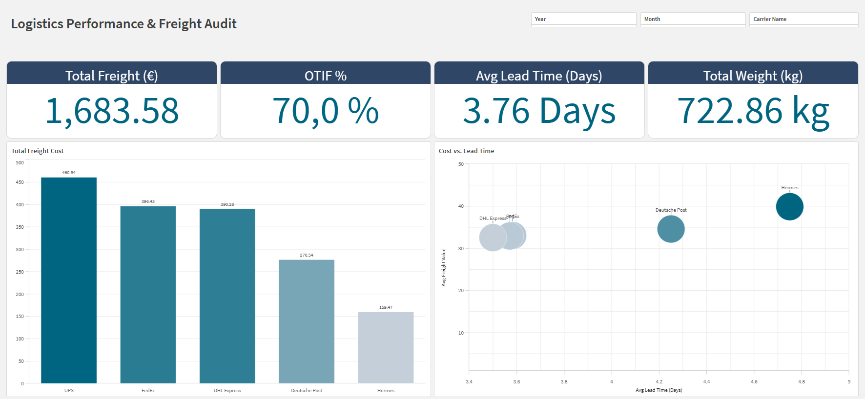Screen dimensions: 865x399
Task: Click the 276.54 value label above Deutsche Post bar
Action: [x=307, y=255]
